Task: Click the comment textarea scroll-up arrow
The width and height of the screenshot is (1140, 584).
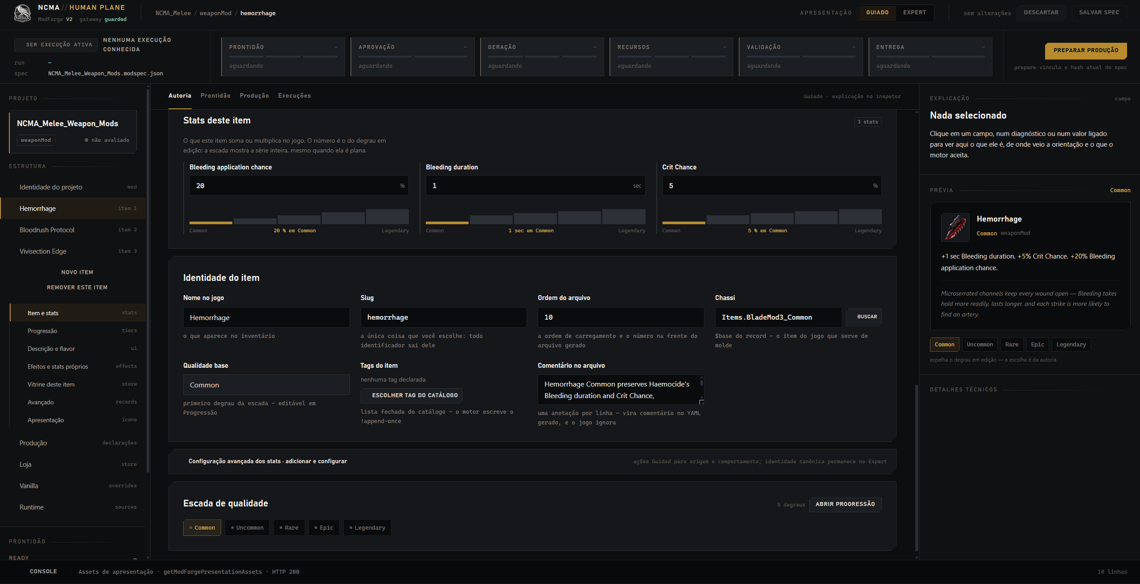Action: coord(701,377)
